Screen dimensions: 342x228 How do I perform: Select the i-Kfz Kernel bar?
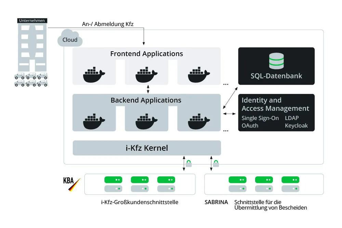pyautogui.click(x=147, y=148)
